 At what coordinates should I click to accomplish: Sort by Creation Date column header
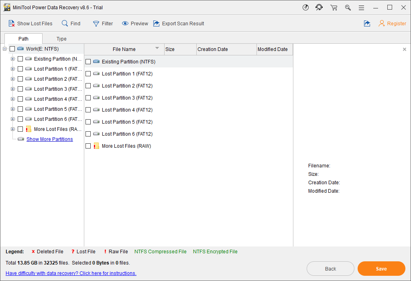(226, 49)
